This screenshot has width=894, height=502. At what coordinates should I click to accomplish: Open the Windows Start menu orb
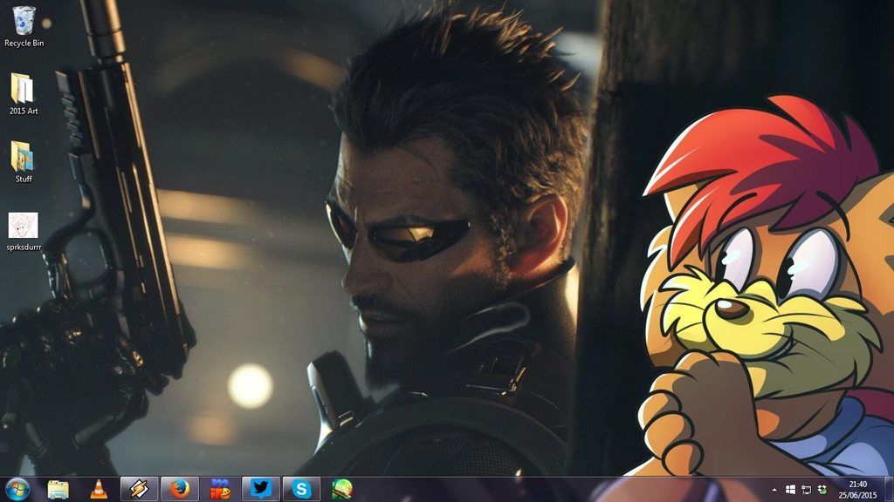17,490
